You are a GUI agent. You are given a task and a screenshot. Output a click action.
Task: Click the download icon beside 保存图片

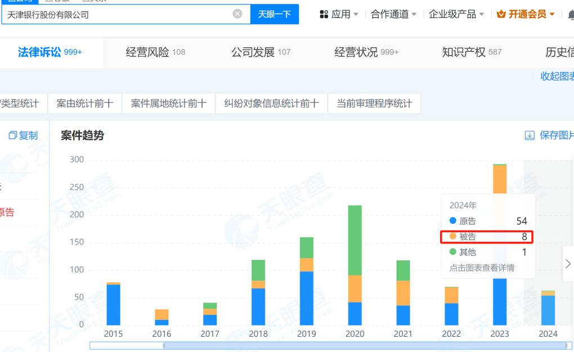529,136
